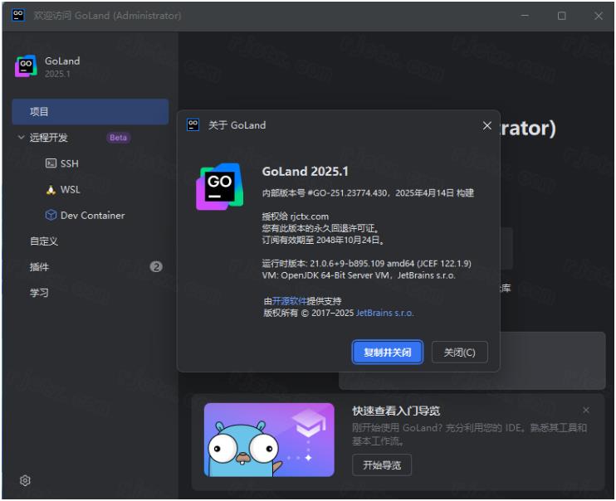Viewport: 616px width, 501px height.
Task: Open the JetBrains s.r.o. link
Action: pyautogui.click(x=384, y=313)
